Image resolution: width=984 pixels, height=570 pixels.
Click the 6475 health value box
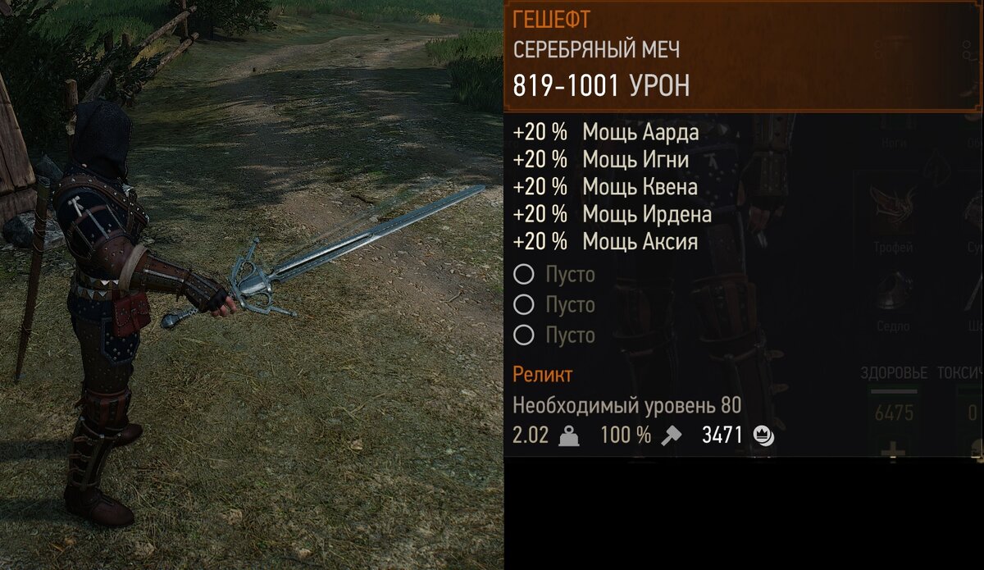coord(894,413)
